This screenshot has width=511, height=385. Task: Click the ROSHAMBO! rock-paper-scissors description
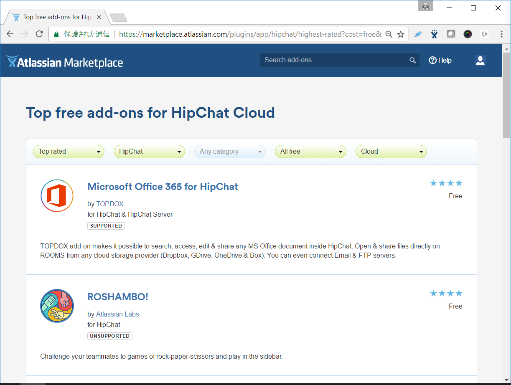pos(162,357)
